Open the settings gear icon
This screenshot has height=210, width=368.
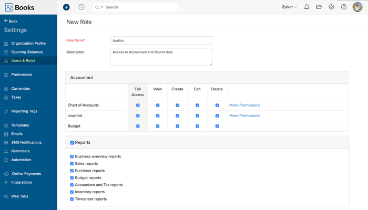click(331, 7)
